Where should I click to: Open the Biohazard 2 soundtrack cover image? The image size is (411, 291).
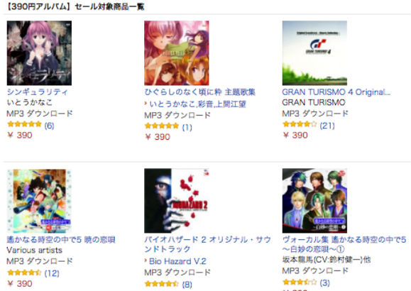pyautogui.click(x=177, y=201)
